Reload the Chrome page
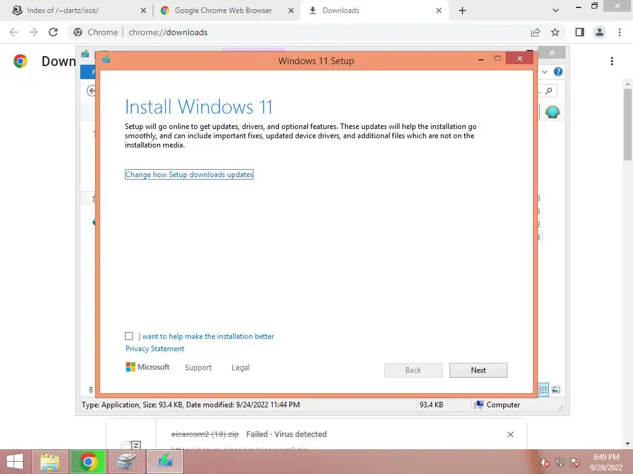Screen dimensions: 633x474 tap(53, 32)
